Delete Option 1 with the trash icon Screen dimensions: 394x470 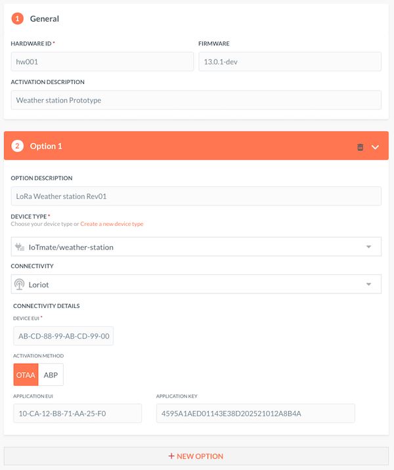[x=360, y=147]
